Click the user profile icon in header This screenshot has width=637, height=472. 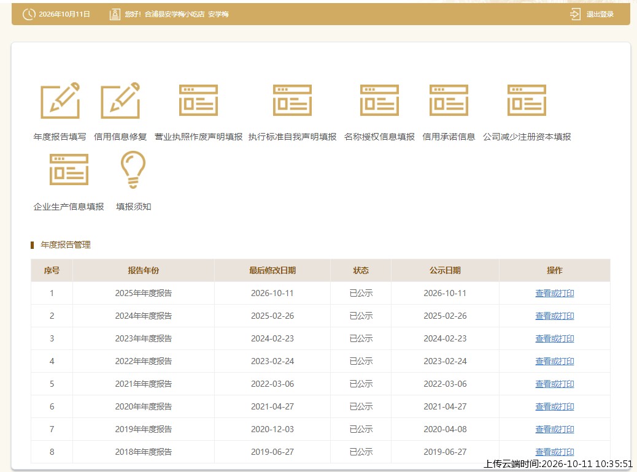(x=115, y=14)
